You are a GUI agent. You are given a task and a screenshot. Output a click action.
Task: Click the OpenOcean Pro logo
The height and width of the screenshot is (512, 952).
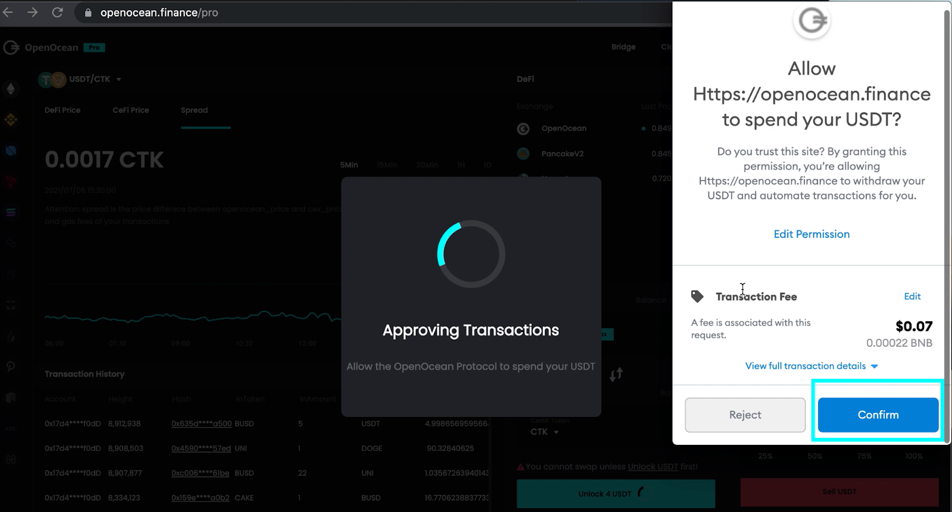54,48
